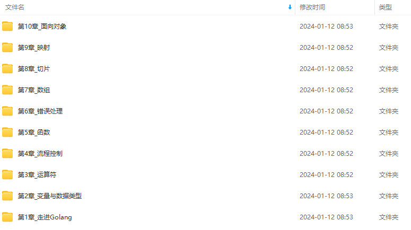Open the 第2章_变量与数据类型 folder name

pos(50,196)
